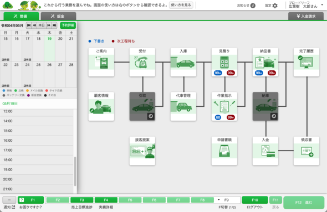
Task: Switch to the 鈑金 tab
Action: click(58, 16)
